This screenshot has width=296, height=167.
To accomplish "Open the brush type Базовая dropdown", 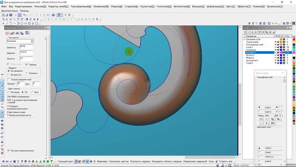I will click(x=32, y=41).
